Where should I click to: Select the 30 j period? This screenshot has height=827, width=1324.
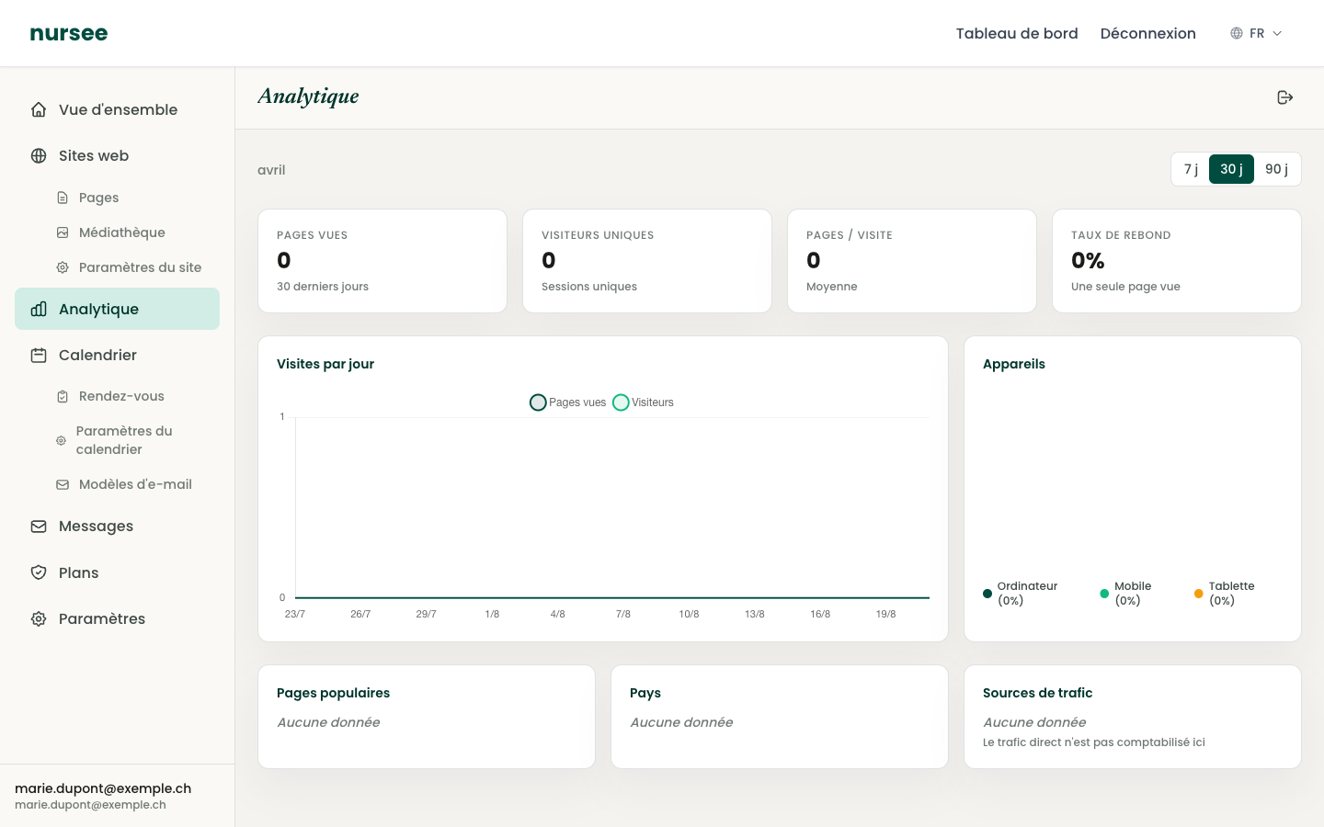point(1231,169)
